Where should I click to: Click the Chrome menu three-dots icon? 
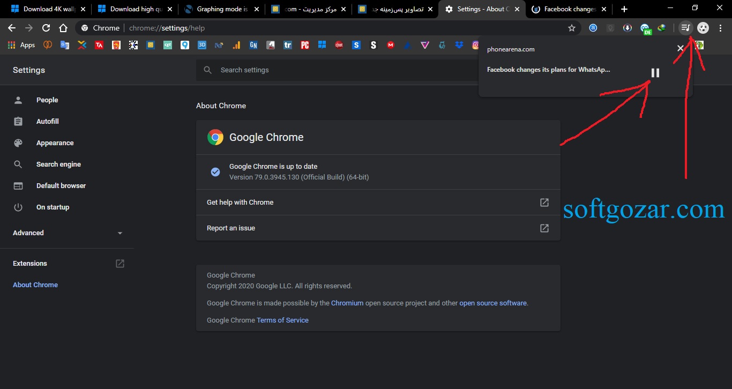[x=720, y=28]
